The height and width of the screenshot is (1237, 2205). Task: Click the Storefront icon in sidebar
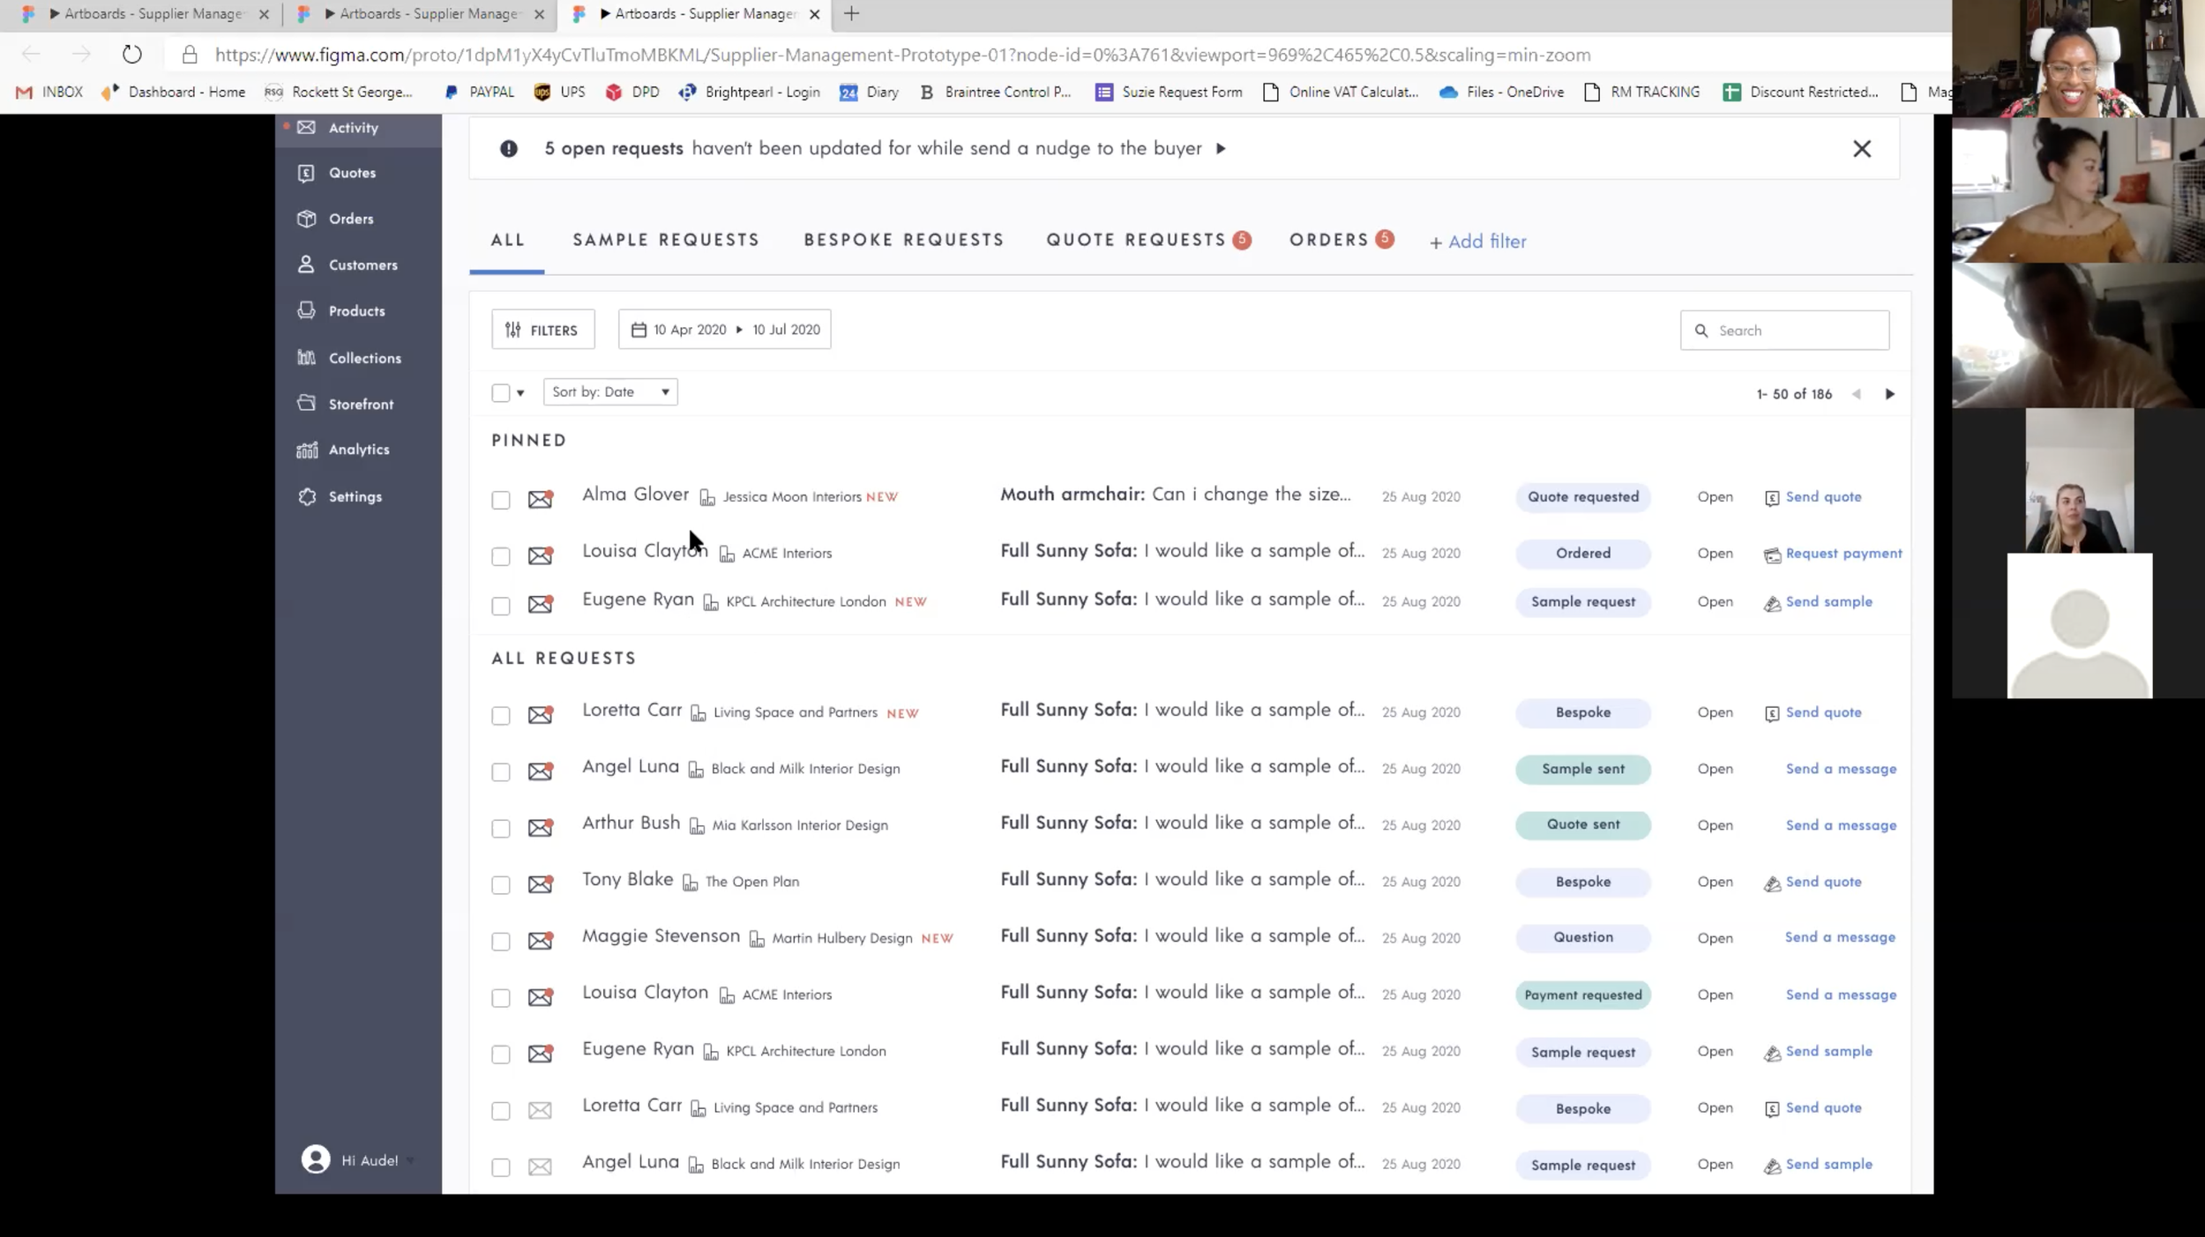[306, 403]
